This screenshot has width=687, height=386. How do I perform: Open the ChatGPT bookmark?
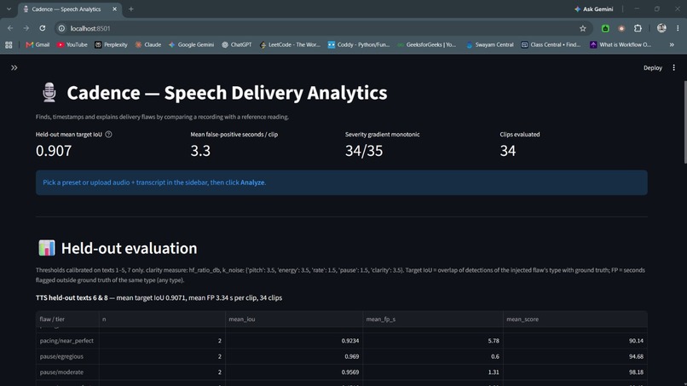237,44
